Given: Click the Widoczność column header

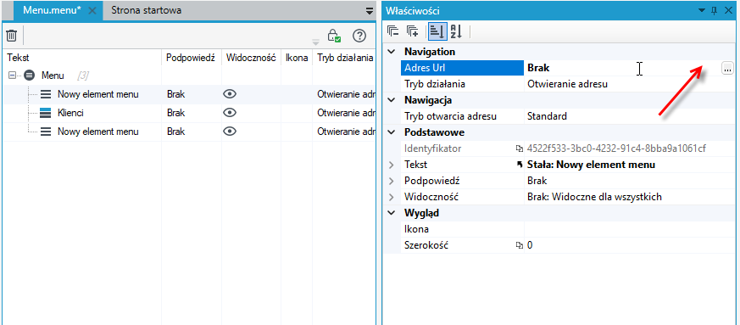Looking at the screenshot, I should tap(251, 58).
